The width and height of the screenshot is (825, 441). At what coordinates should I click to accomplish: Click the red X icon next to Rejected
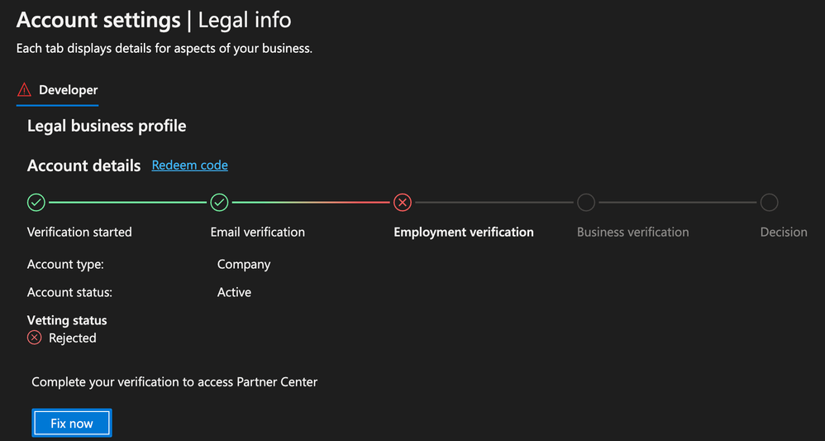click(34, 338)
